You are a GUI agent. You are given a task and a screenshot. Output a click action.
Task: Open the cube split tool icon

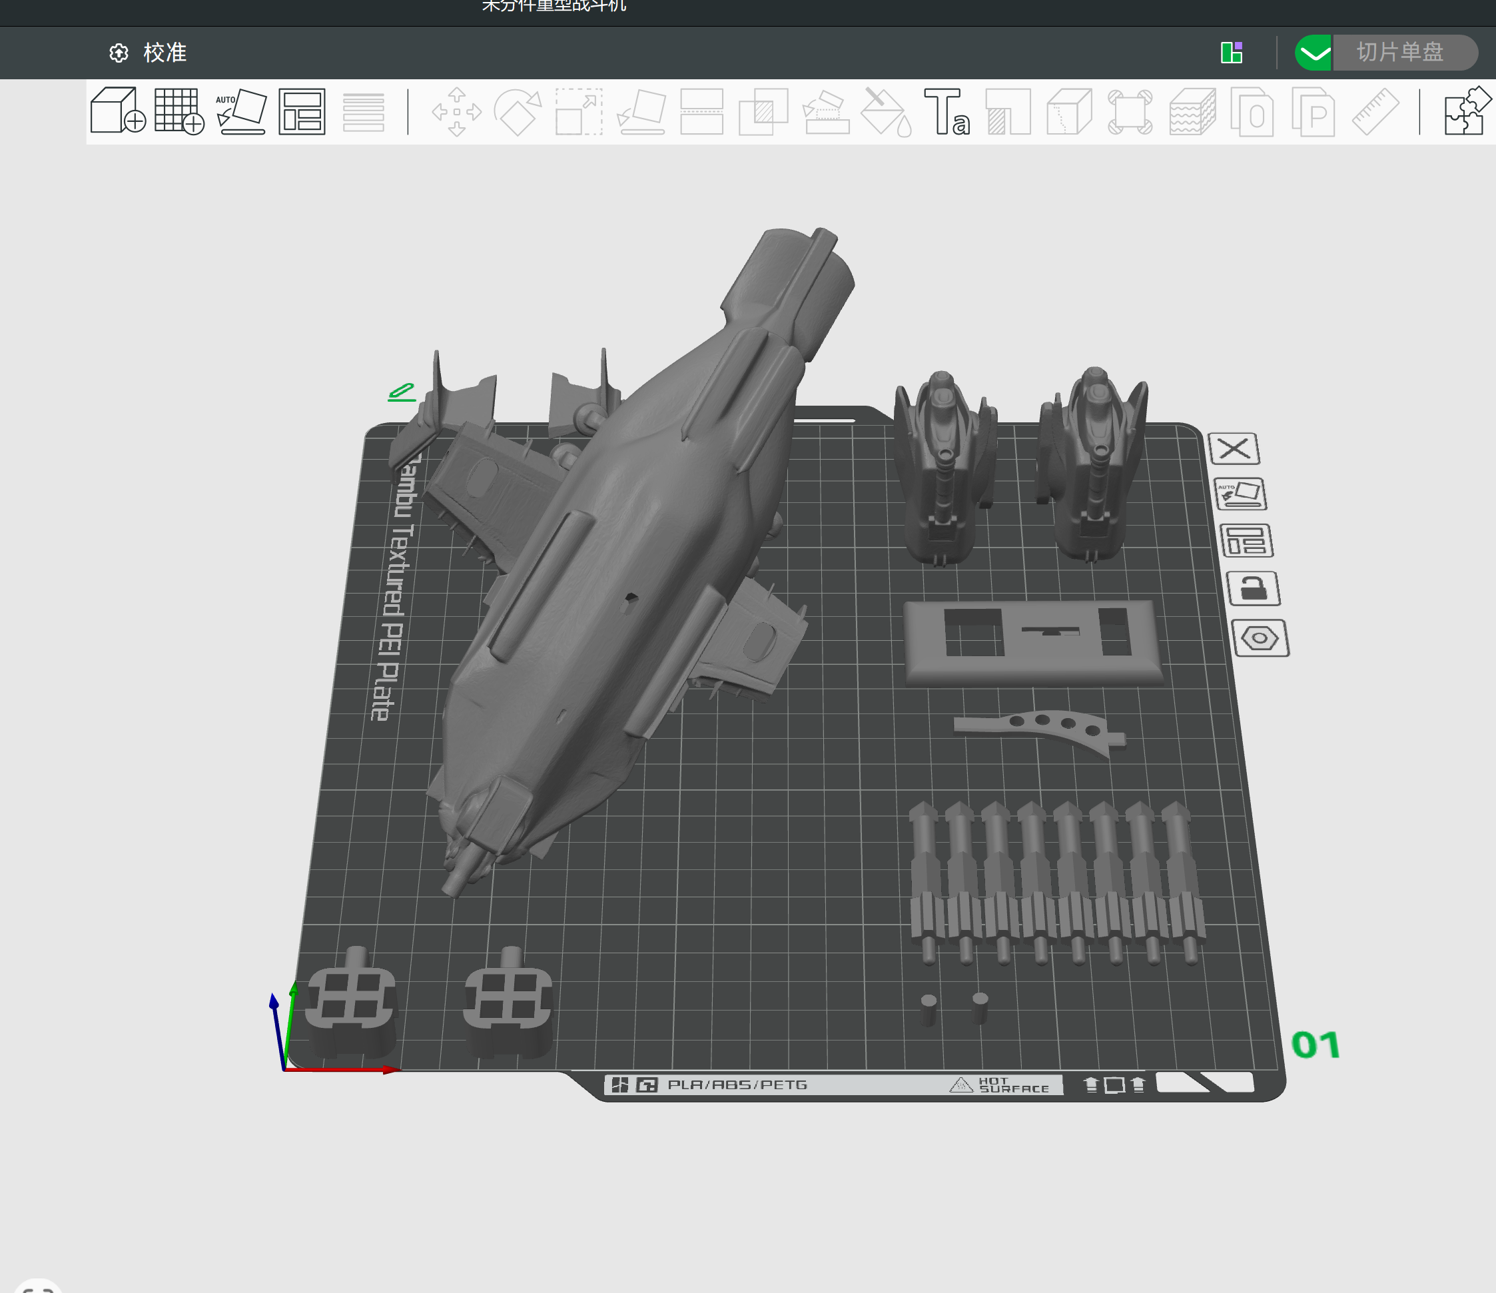click(x=1068, y=112)
